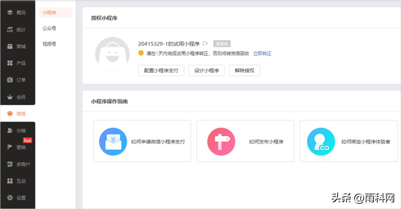
Task: Open 如何绑定小程序体验者 guide
Action: (349, 141)
